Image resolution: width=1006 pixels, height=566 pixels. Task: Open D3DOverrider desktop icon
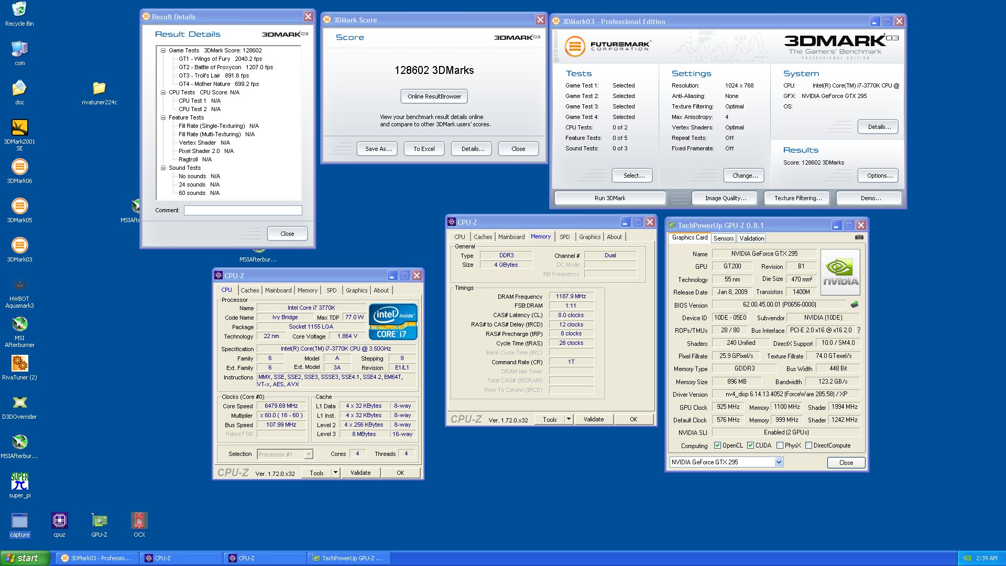click(19, 407)
